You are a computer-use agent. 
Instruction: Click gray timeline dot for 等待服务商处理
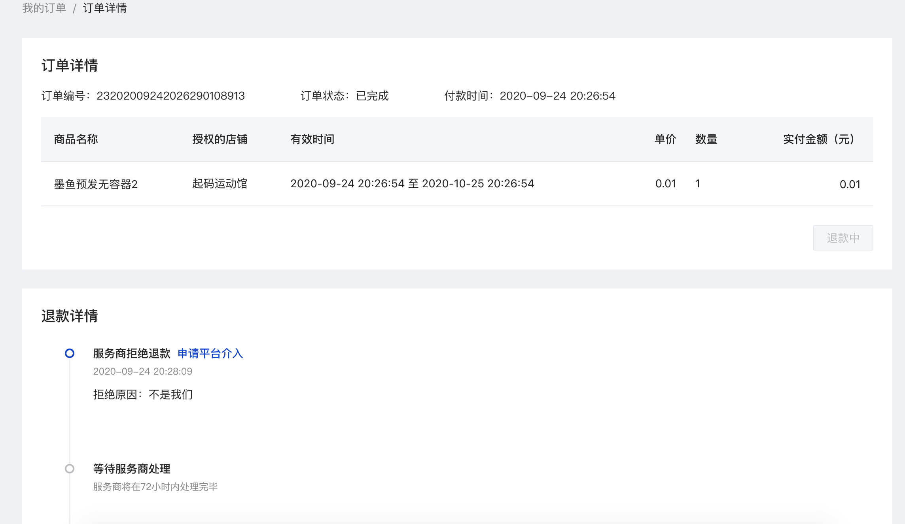(70, 469)
